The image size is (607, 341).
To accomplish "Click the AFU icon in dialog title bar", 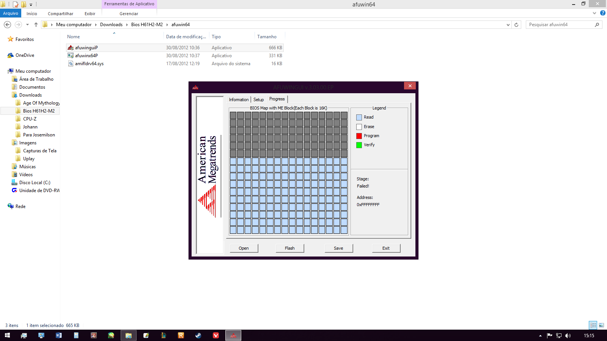I will click(x=195, y=88).
